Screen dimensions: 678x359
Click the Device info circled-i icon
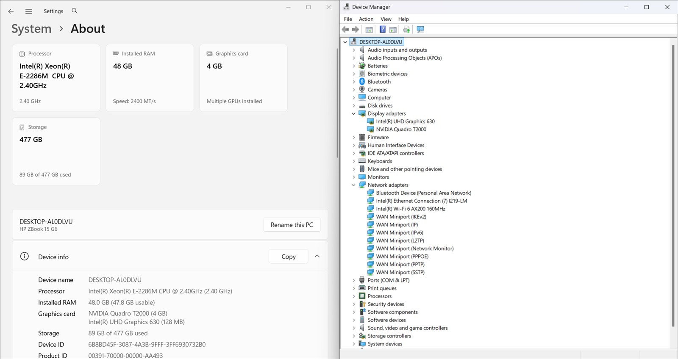(25, 257)
